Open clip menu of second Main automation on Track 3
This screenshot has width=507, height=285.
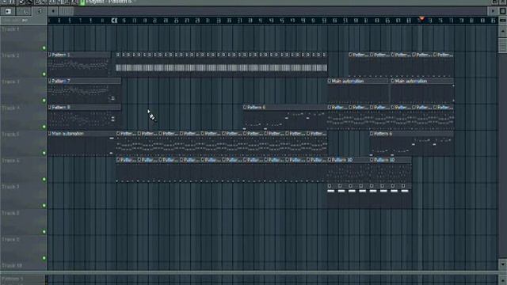(x=393, y=81)
